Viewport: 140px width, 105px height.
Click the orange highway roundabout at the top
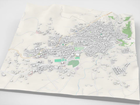[101, 17]
